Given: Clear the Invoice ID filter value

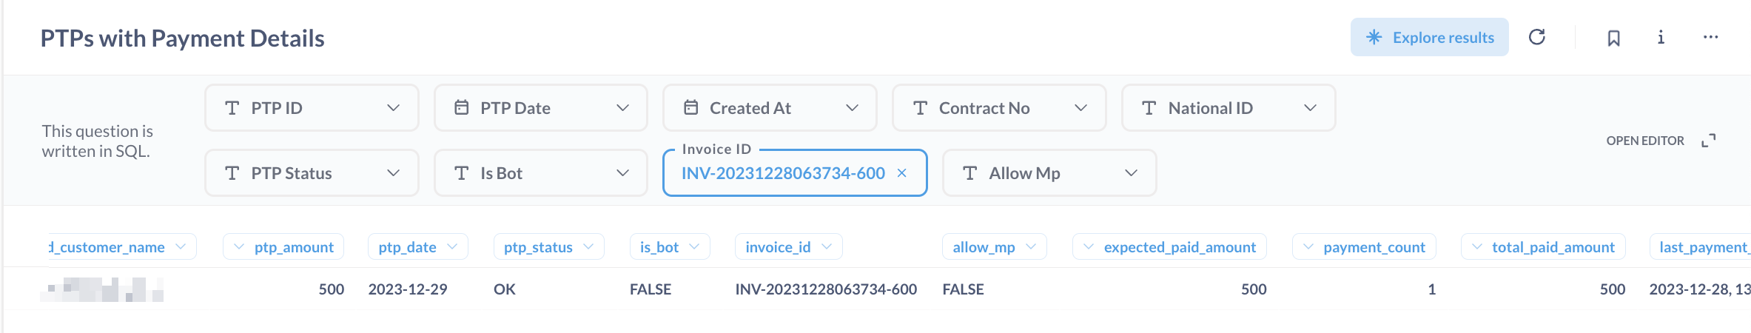Looking at the screenshot, I should [902, 173].
